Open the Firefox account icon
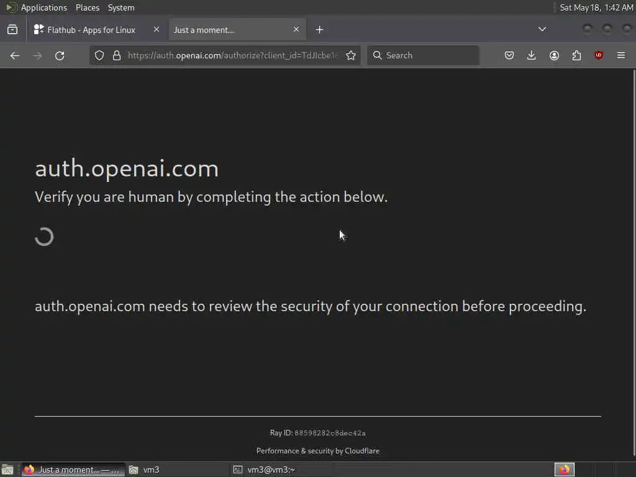The width and height of the screenshot is (636, 477). (554, 55)
